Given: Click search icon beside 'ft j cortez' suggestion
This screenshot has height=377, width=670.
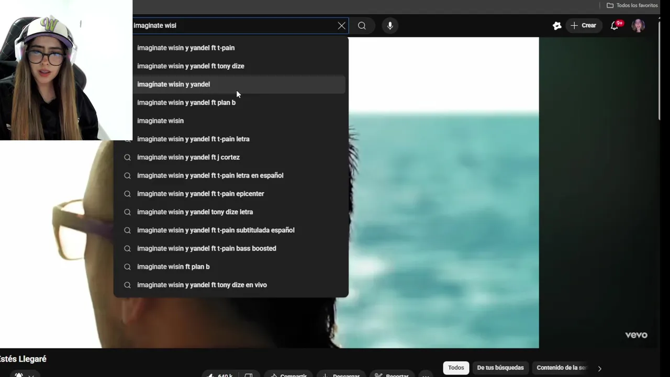Looking at the screenshot, I should pyautogui.click(x=127, y=157).
